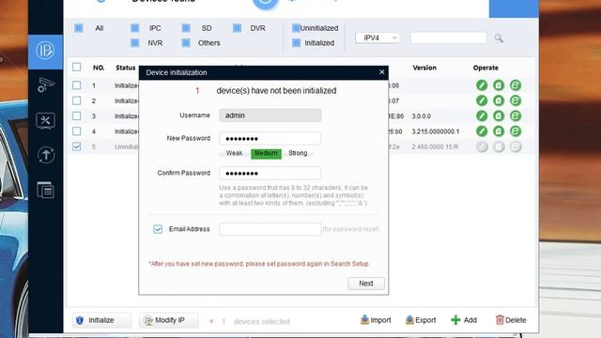Click the Operate column header
601x338 pixels.
pyautogui.click(x=485, y=68)
